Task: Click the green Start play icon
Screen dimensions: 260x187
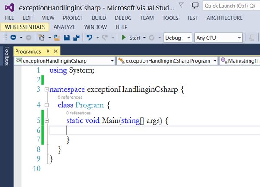Action: tap(124, 38)
